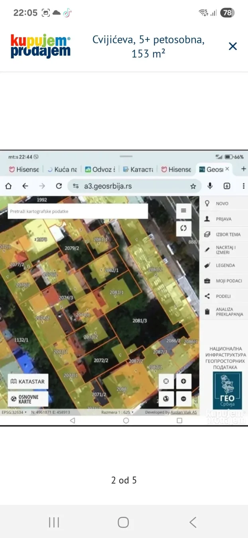Zoom out with the minus map button
Image resolution: width=248 pixels, height=538 pixels.
[184, 398]
